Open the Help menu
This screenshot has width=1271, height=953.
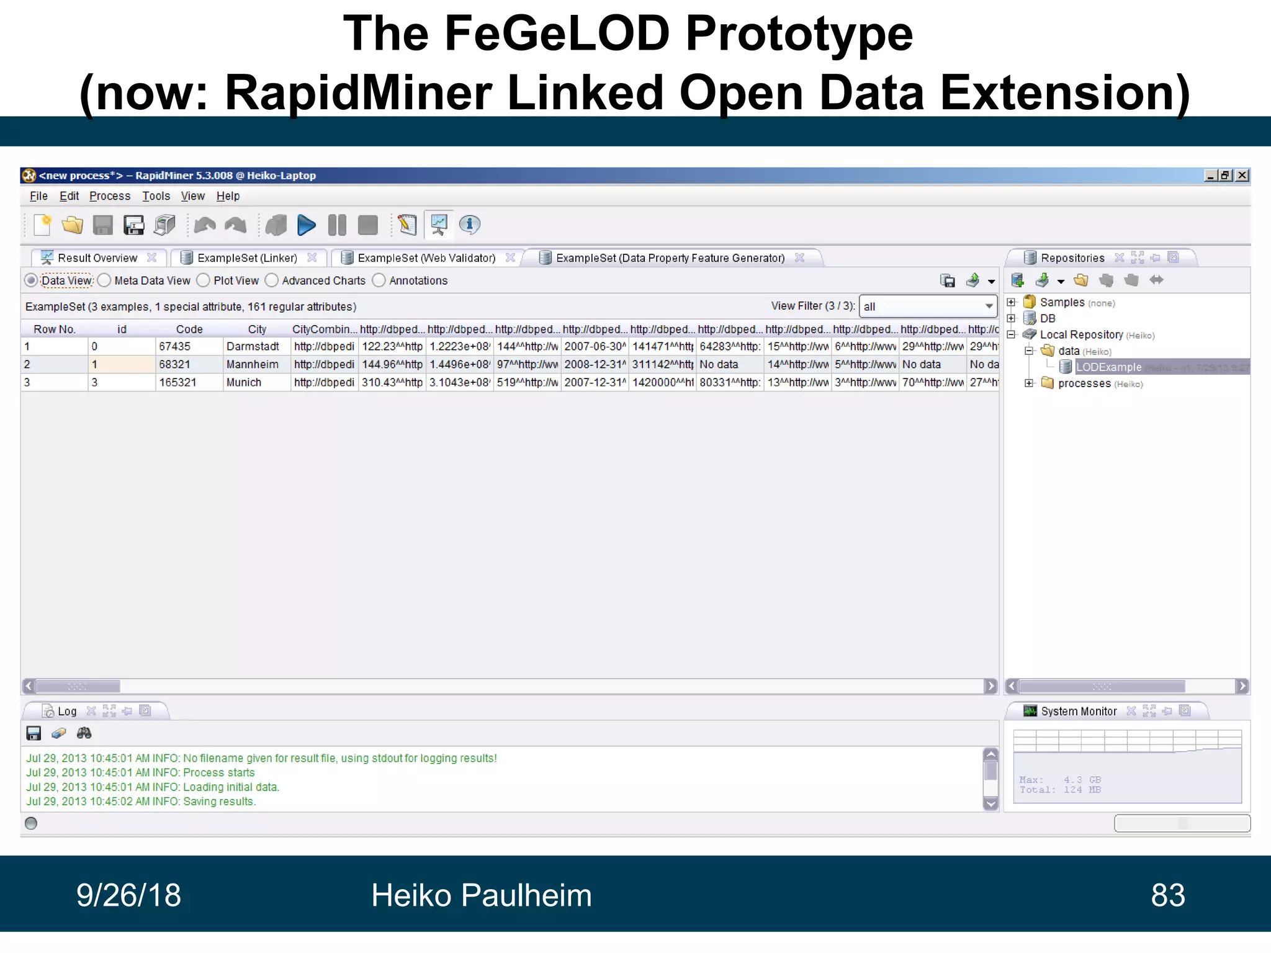click(x=228, y=196)
